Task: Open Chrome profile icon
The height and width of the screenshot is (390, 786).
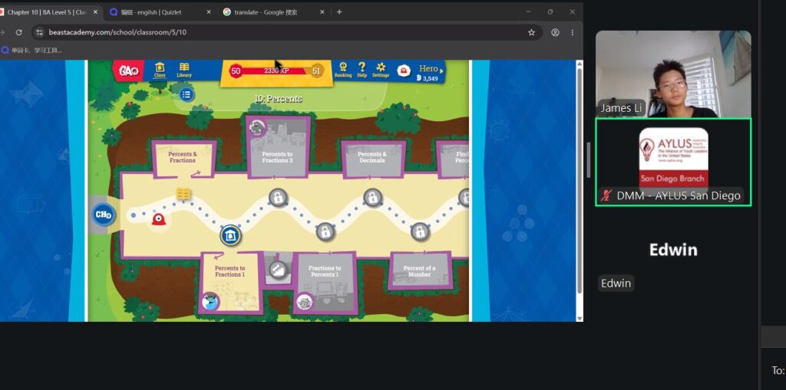Action: [x=555, y=32]
